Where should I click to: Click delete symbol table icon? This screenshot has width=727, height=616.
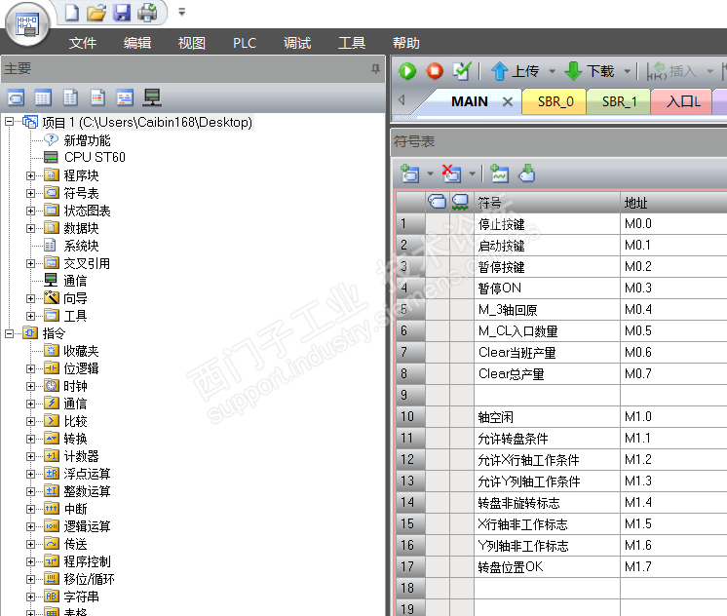point(451,173)
